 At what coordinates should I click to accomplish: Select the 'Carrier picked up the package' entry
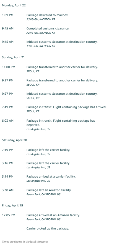click(x=48, y=229)
